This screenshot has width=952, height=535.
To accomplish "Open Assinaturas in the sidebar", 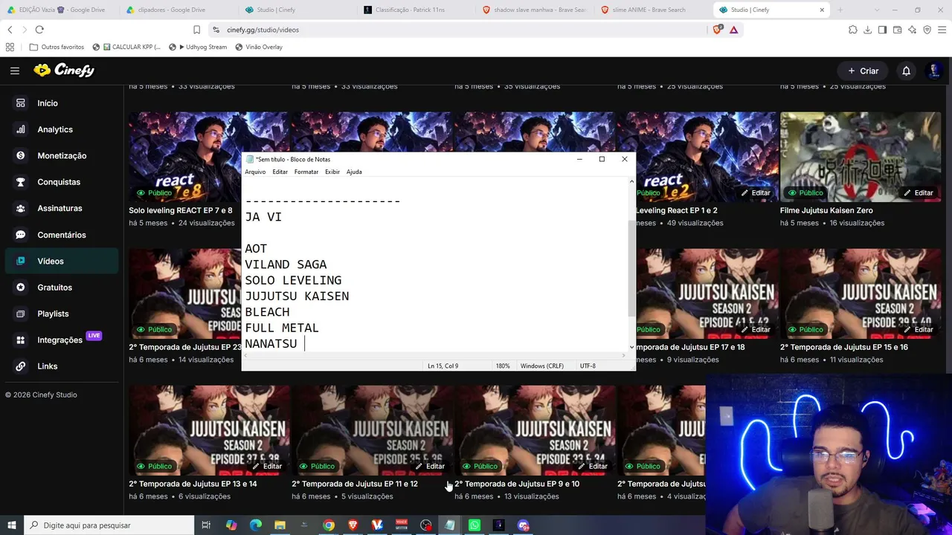I will click(x=59, y=208).
